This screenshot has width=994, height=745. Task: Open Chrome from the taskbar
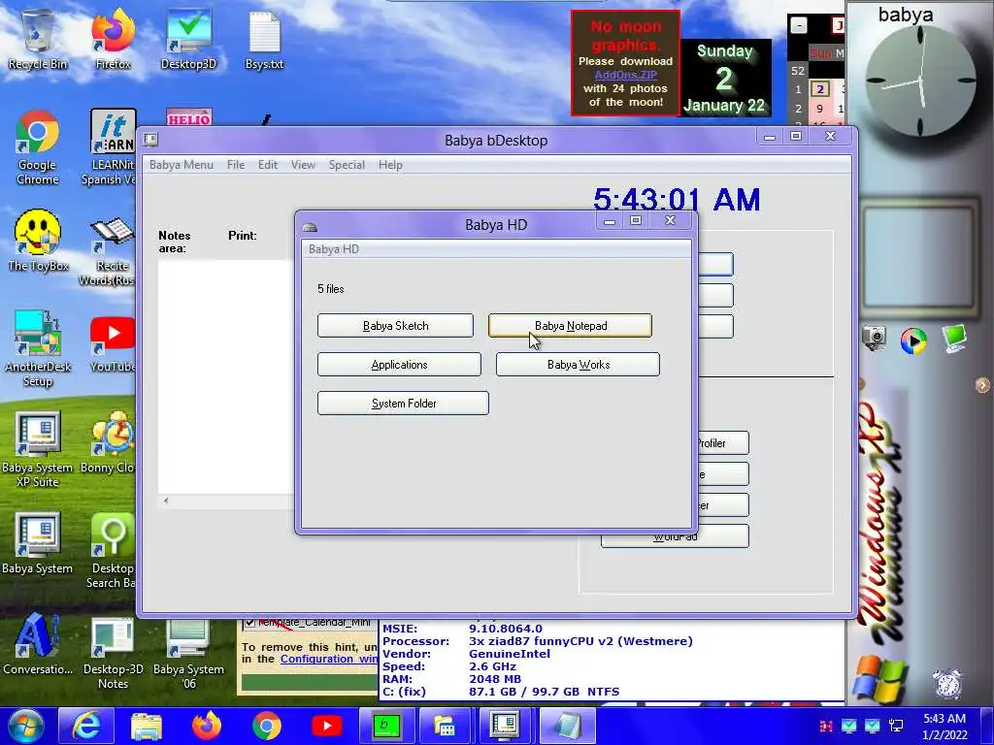[267, 726]
